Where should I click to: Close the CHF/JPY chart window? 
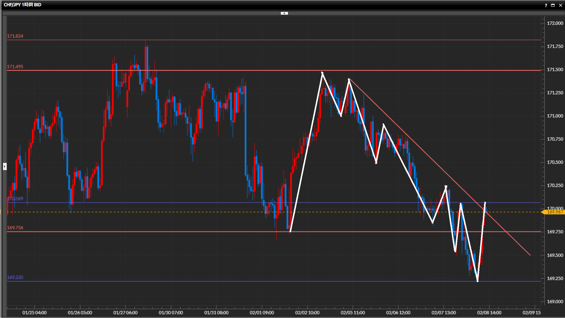tap(560, 5)
